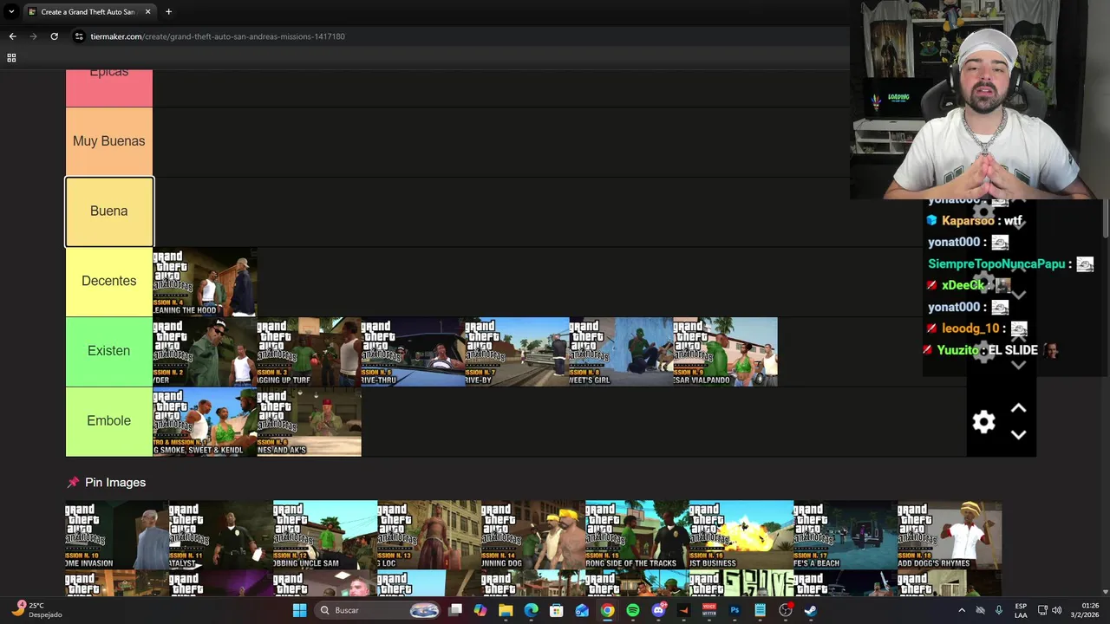Select the Drive-By mission image
Screen dimensions: 1110x624
pyautogui.click(x=517, y=352)
